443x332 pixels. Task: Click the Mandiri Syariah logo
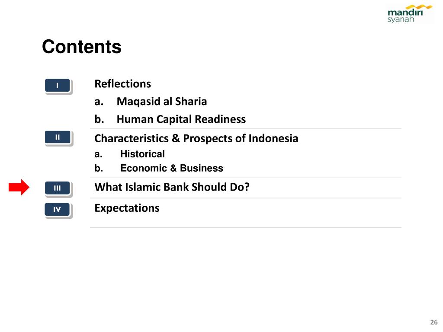pyautogui.click(x=410, y=13)
